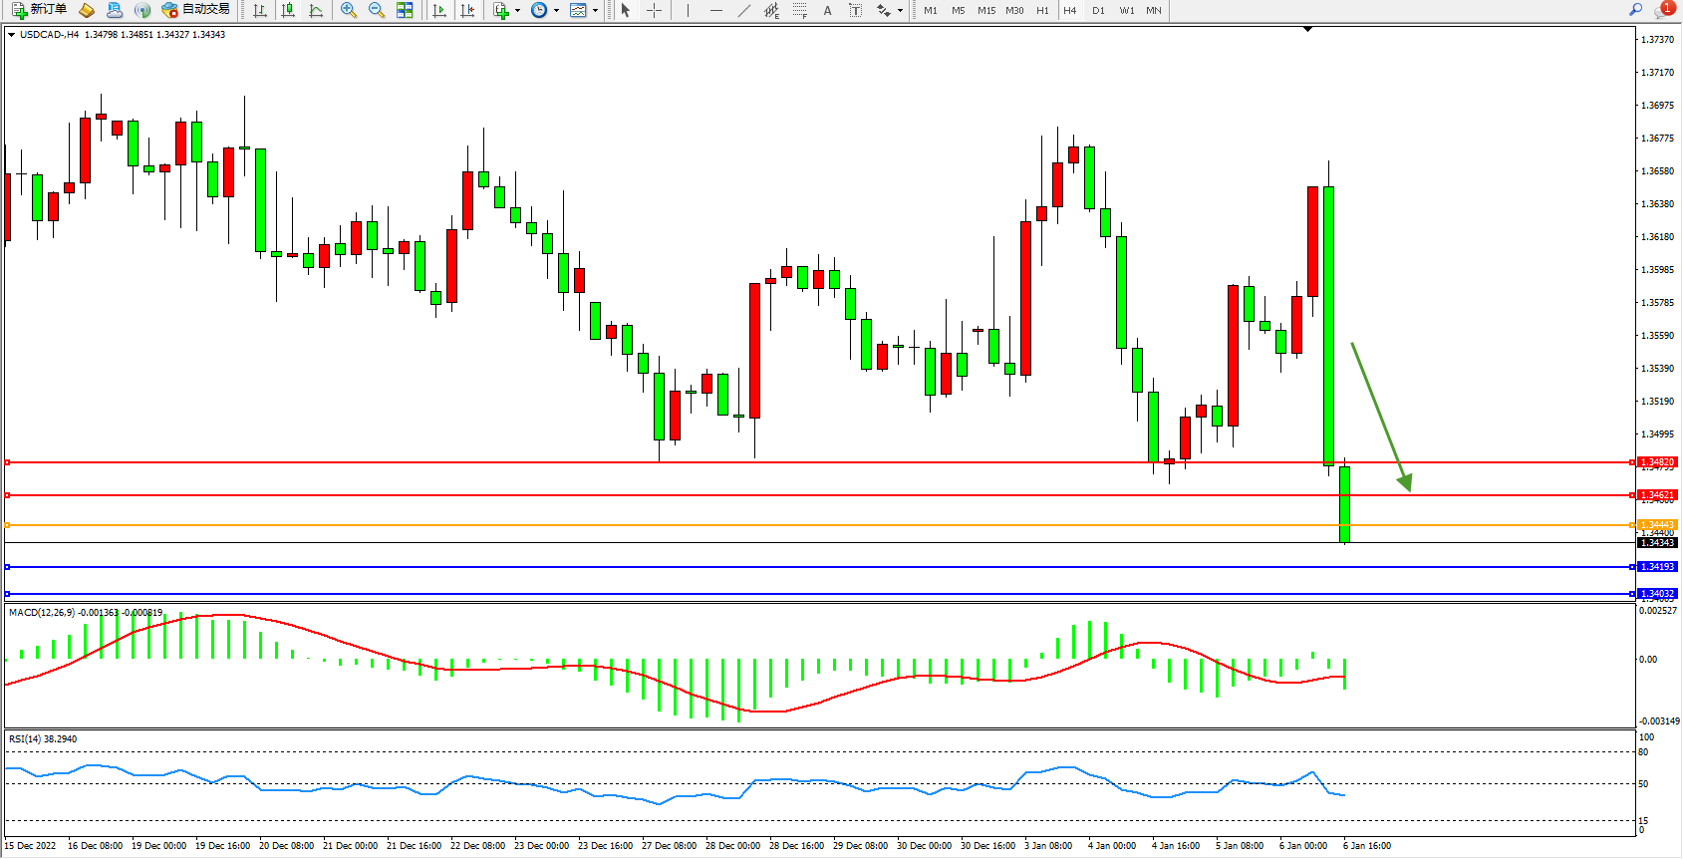Switch to the H1 timeframe
This screenshot has height=859, width=1683.
click(x=1042, y=10)
